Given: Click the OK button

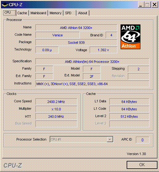Looking at the screenshot, I should (142, 165).
